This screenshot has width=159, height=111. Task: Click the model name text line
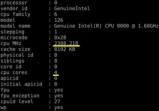[x=106, y=26]
